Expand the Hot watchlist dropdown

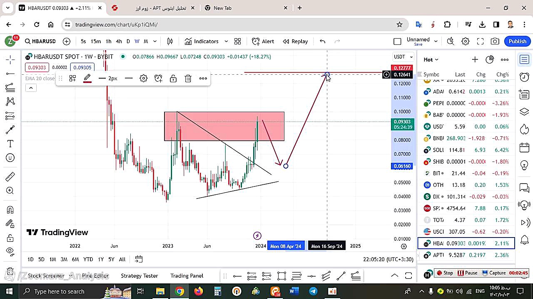(431, 59)
